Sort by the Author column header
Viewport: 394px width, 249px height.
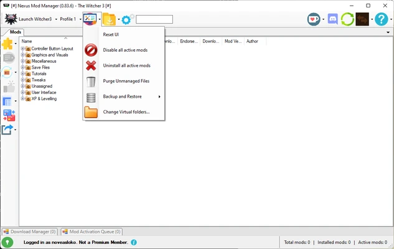[x=252, y=41]
